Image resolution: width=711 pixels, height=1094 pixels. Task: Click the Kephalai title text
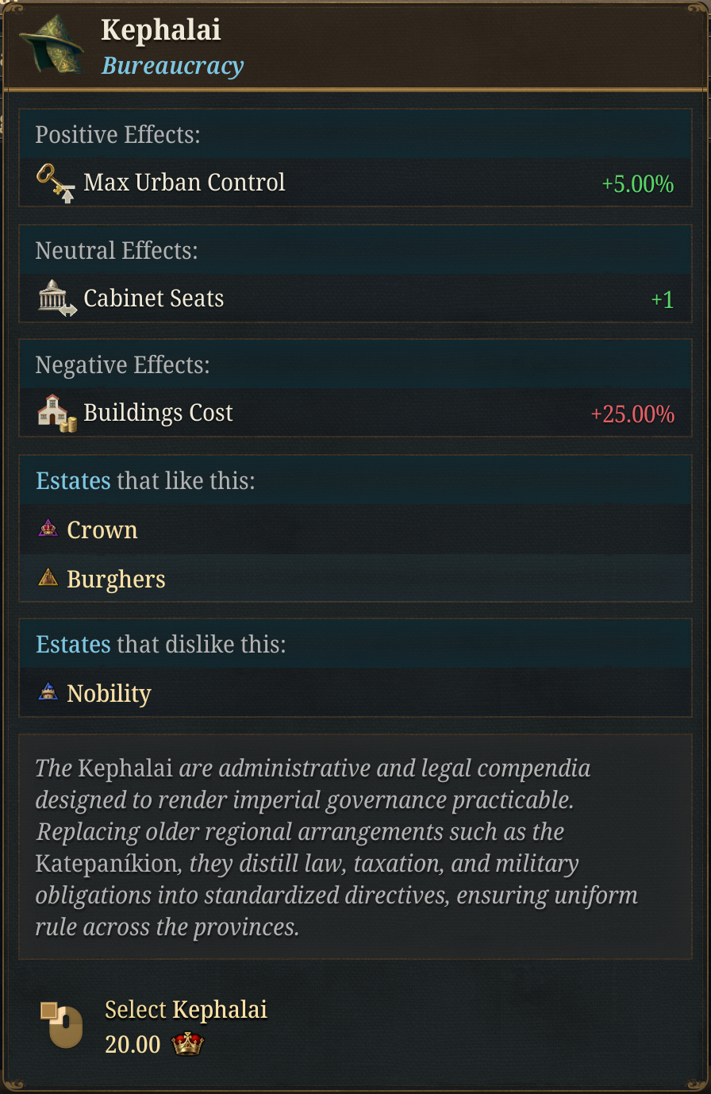pyautogui.click(x=161, y=30)
